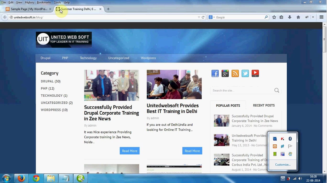Open Firefox from the taskbar

tap(21, 178)
